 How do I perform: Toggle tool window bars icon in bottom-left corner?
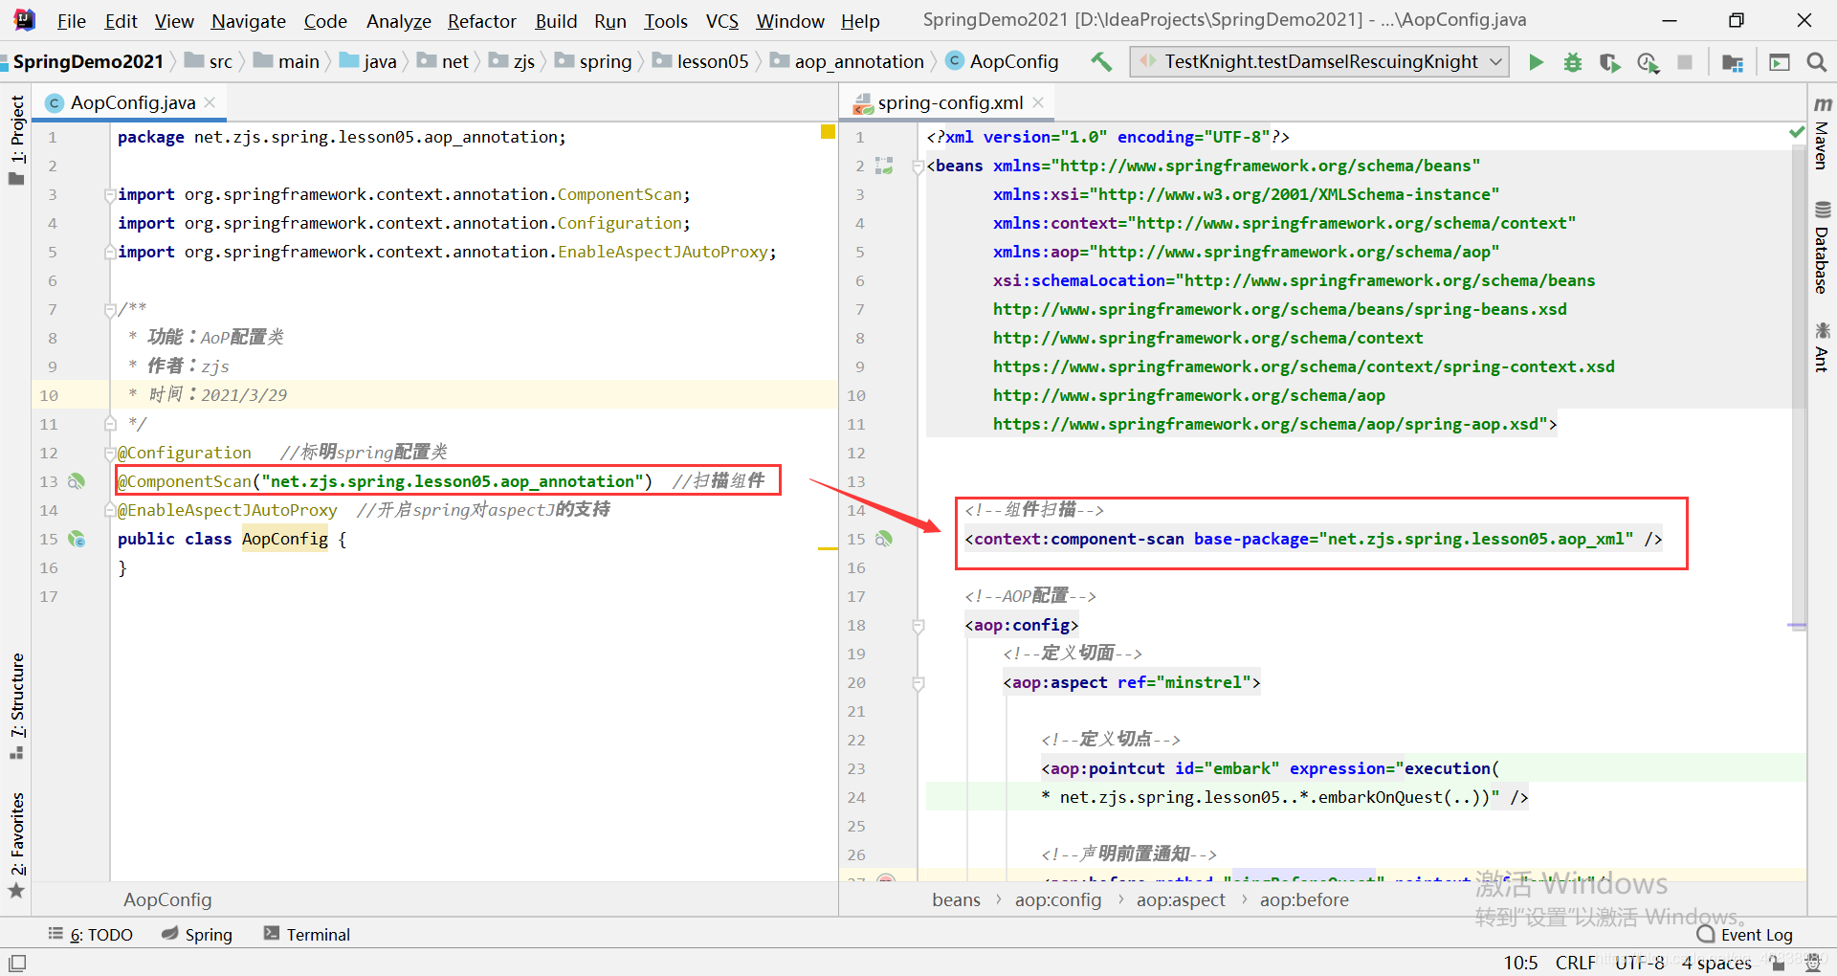(x=17, y=963)
